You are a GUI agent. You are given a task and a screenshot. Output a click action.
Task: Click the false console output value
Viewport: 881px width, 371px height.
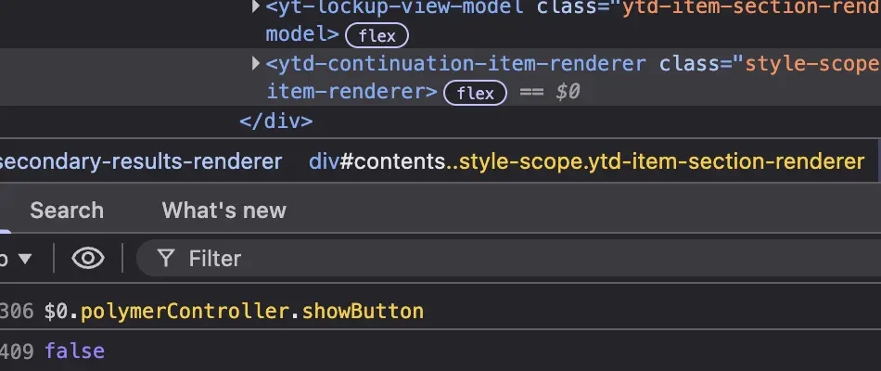pyautogui.click(x=74, y=352)
